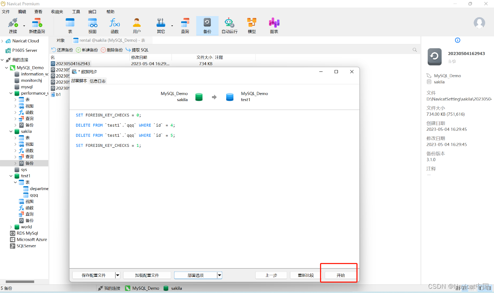The width and height of the screenshot is (494, 293).
Task: Collapse the MySQL_Demo connection node
Action: coord(7,68)
